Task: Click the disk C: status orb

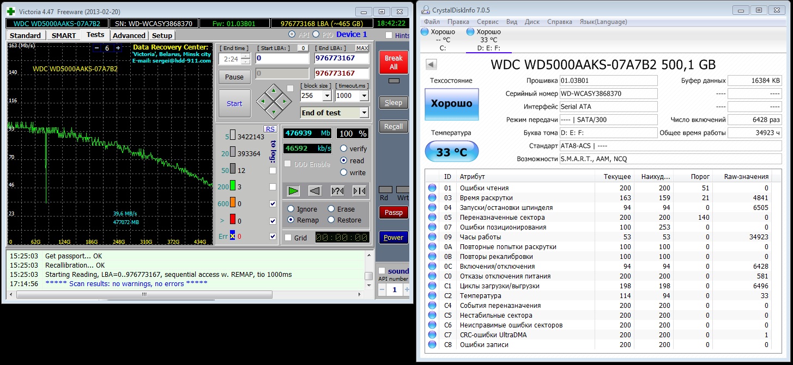Action: click(x=425, y=32)
